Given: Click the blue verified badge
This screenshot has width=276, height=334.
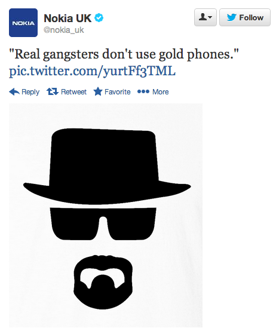Looking at the screenshot, I should coord(99,18).
